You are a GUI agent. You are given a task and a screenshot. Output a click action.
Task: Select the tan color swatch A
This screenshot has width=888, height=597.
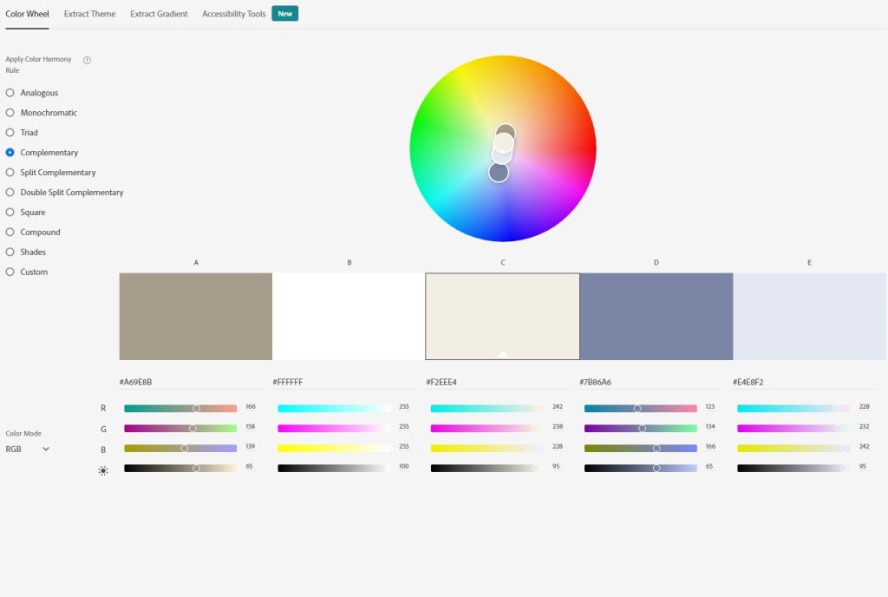[196, 316]
